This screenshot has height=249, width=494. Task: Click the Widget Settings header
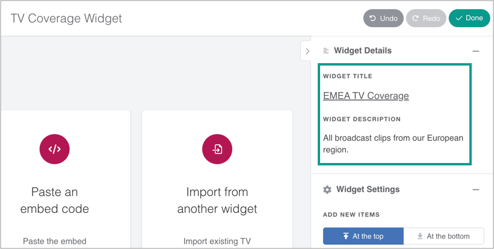point(368,189)
